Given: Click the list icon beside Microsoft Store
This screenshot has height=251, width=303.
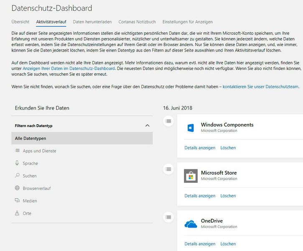Looking at the screenshot, I should point(168,169).
